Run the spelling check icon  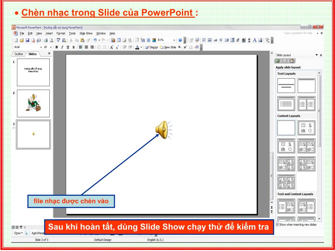point(58,40)
